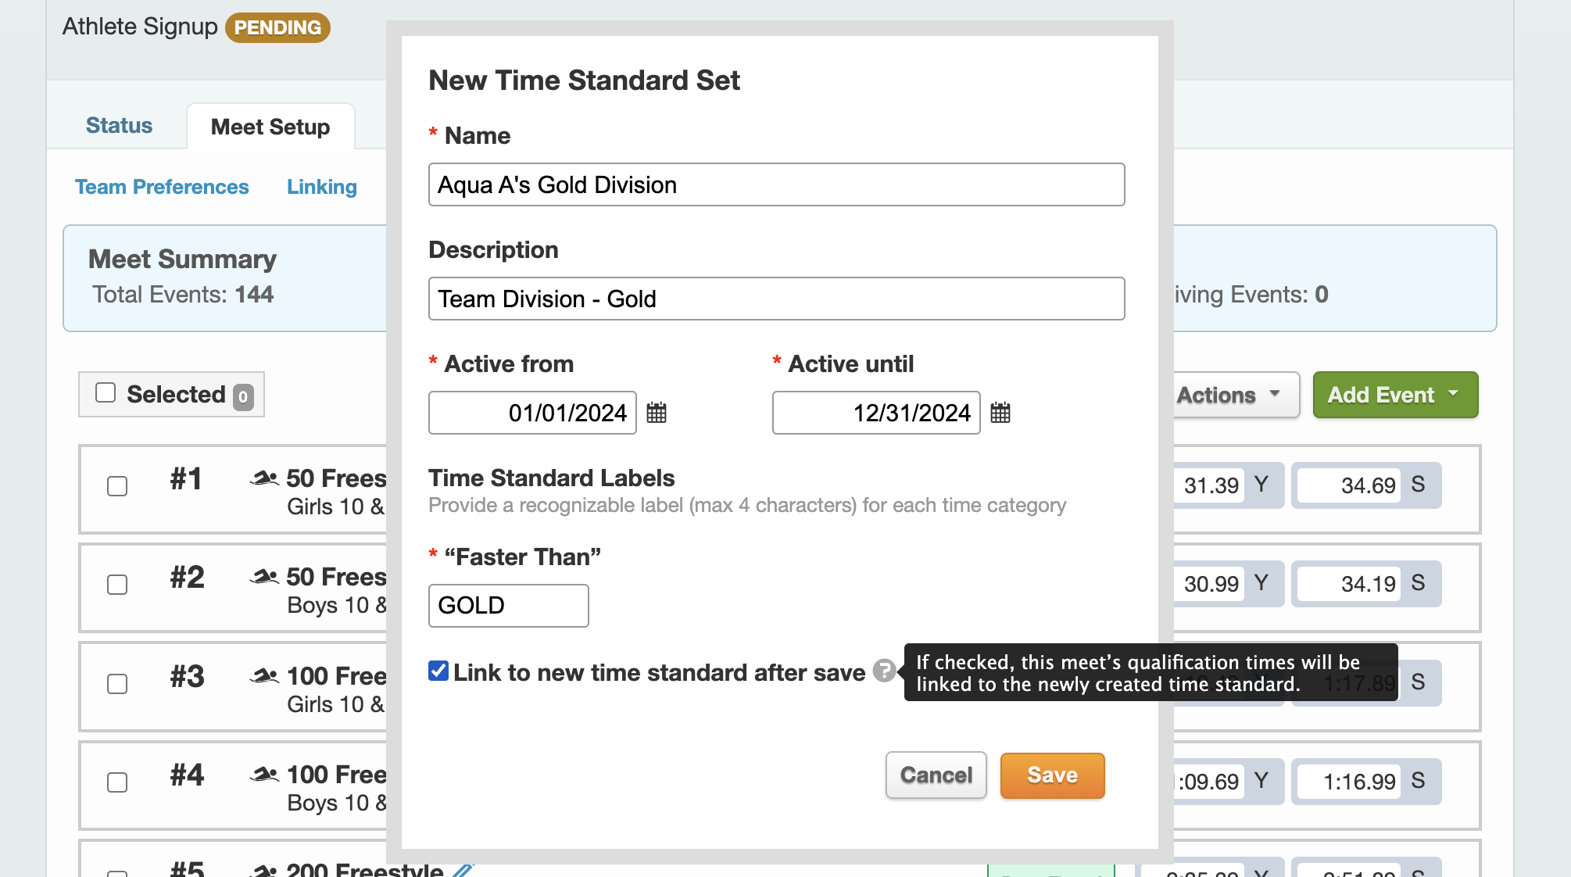The width and height of the screenshot is (1571, 877).
Task: Click the Athlete Signup title
Action: click(x=140, y=27)
